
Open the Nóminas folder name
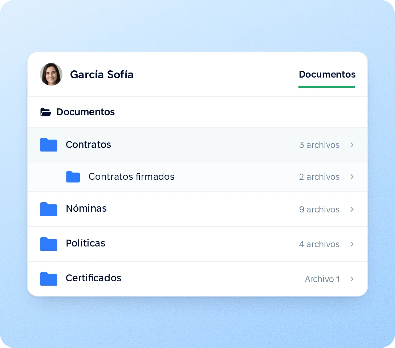[x=86, y=208]
